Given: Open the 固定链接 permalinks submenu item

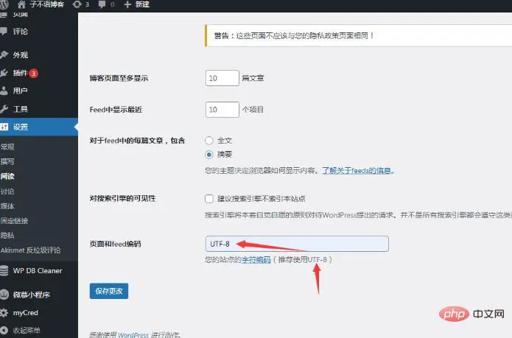Looking at the screenshot, I should click(x=15, y=221).
